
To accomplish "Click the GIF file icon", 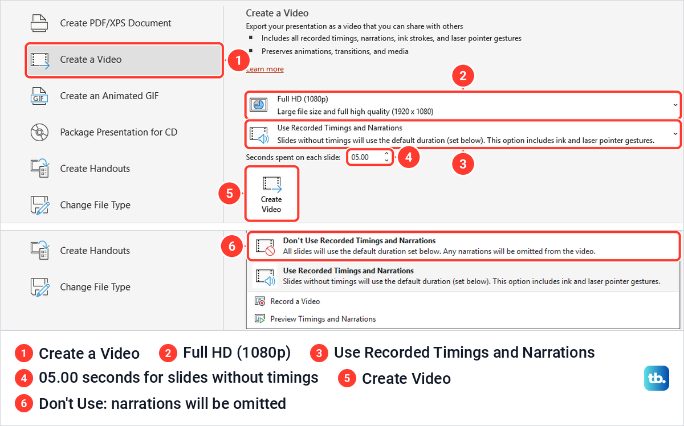I will tap(39, 96).
